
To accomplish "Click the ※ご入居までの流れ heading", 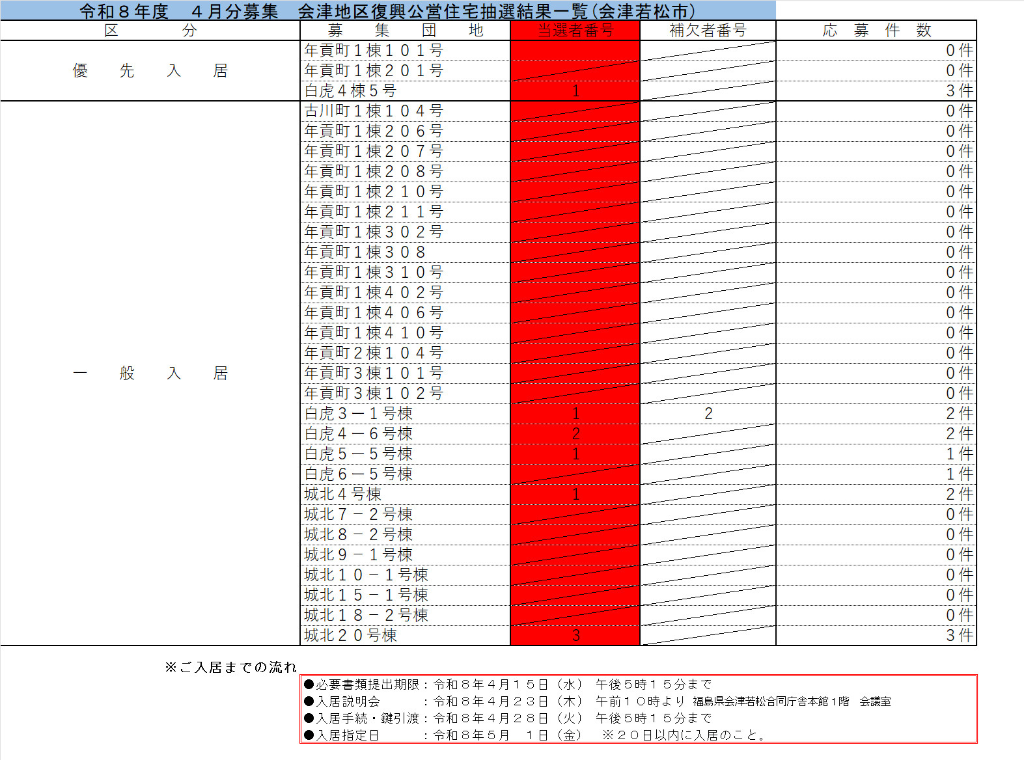I will tap(230, 668).
